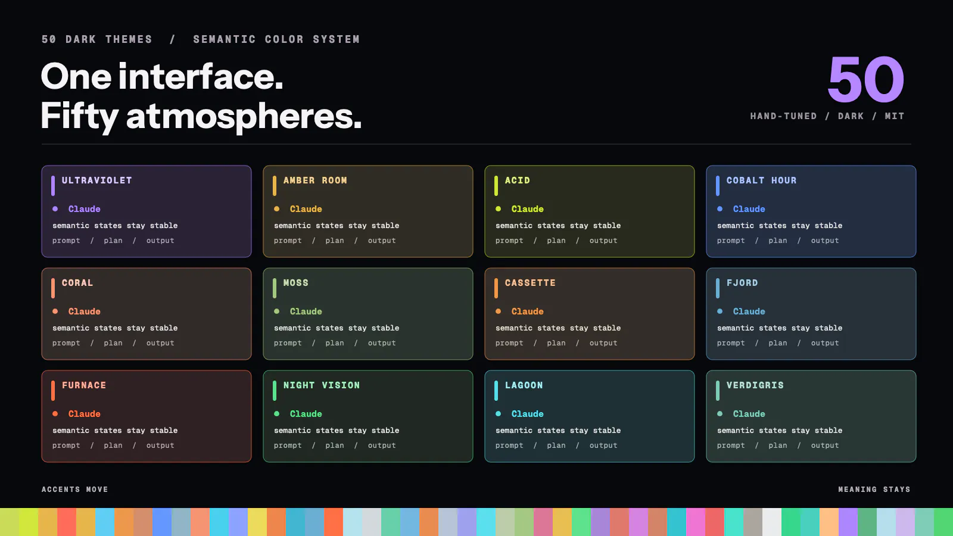Click the status dot in the Coral card

pos(55,311)
